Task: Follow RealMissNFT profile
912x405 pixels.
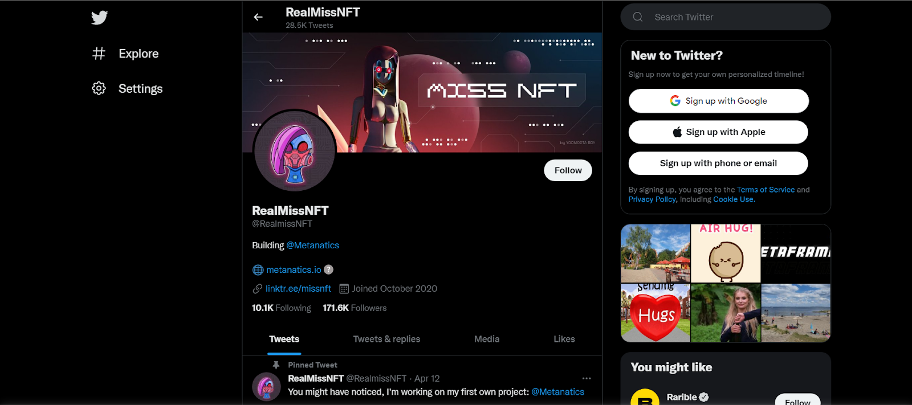Action: (x=568, y=170)
